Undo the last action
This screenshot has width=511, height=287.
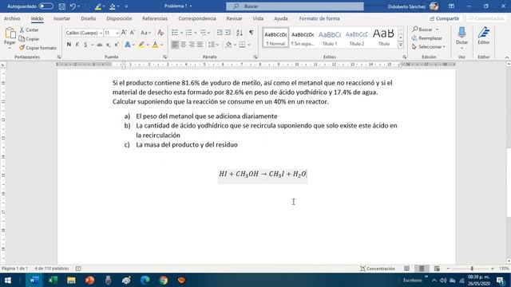pyautogui.click(x=73, y=6)
